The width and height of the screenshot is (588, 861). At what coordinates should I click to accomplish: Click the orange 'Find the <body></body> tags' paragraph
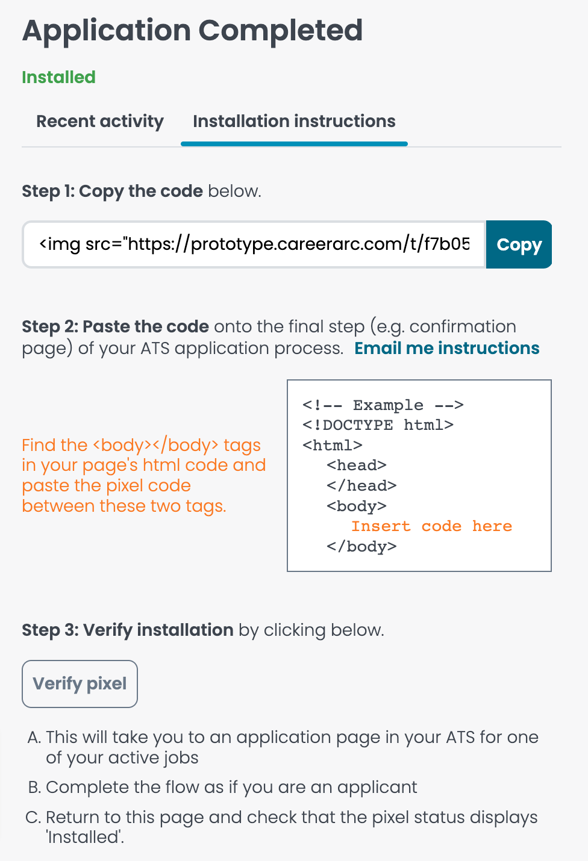click(x=144, y=476)
